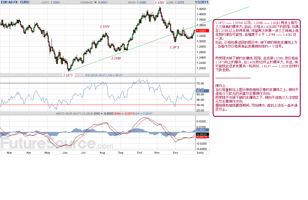
Task: Click the 1.2588 price annotation
Action: [116, 58]
